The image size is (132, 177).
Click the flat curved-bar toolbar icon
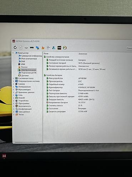pos(26,48)
